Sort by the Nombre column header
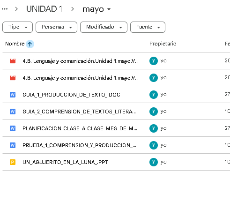Image resolution: width=230 pixels, height=224 pixels. point(15,44)
